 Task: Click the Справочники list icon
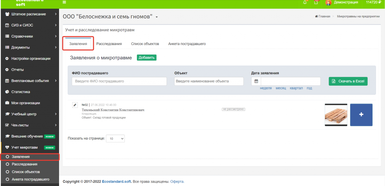point(7,36)
